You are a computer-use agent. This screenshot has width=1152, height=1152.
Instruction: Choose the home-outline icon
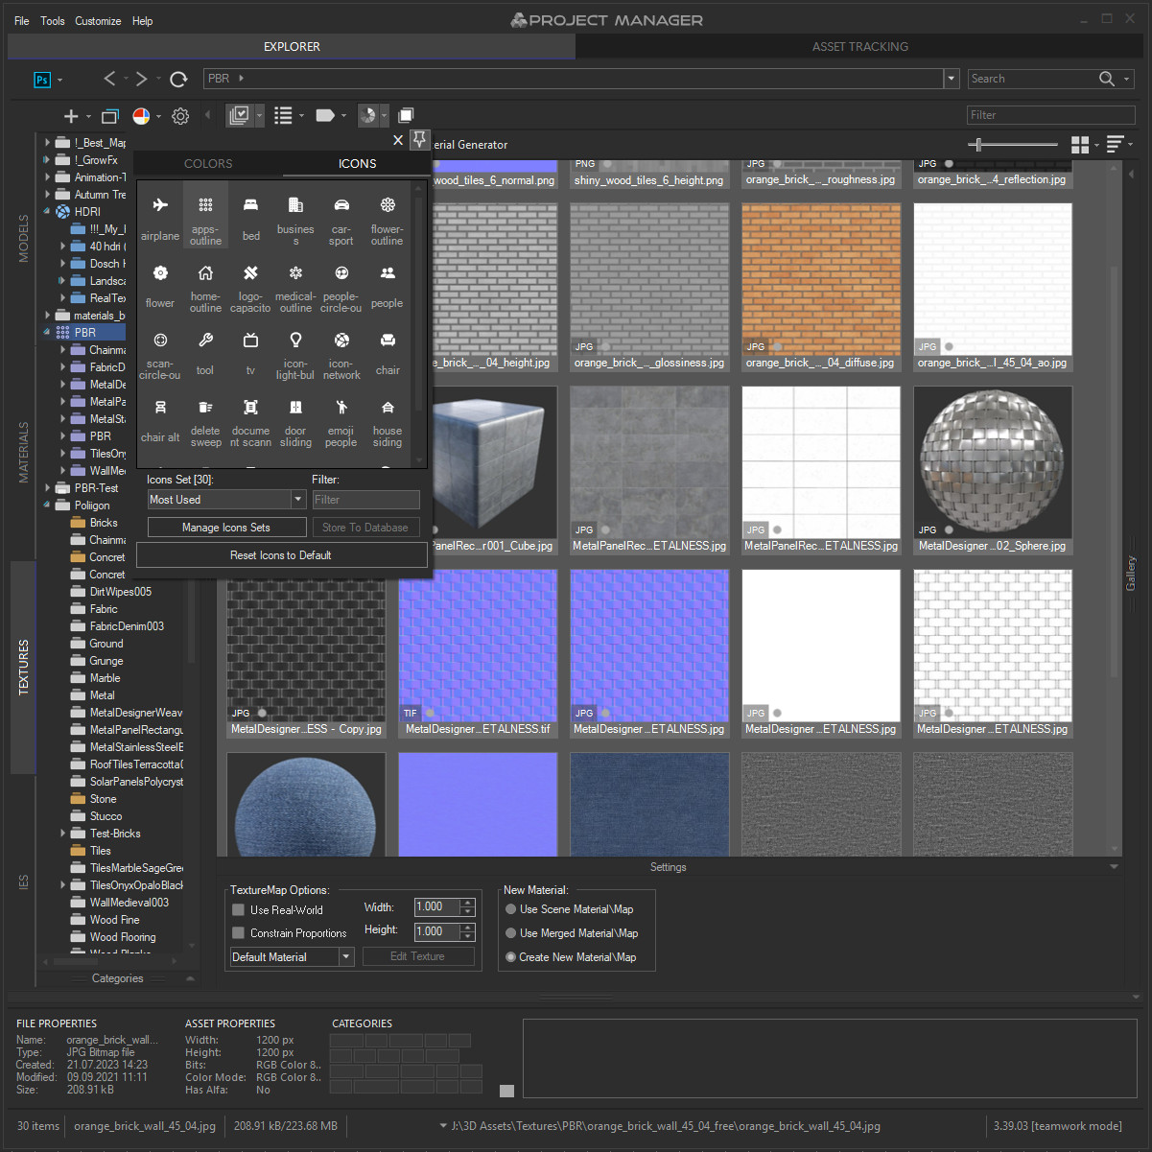tap(205, 285)
